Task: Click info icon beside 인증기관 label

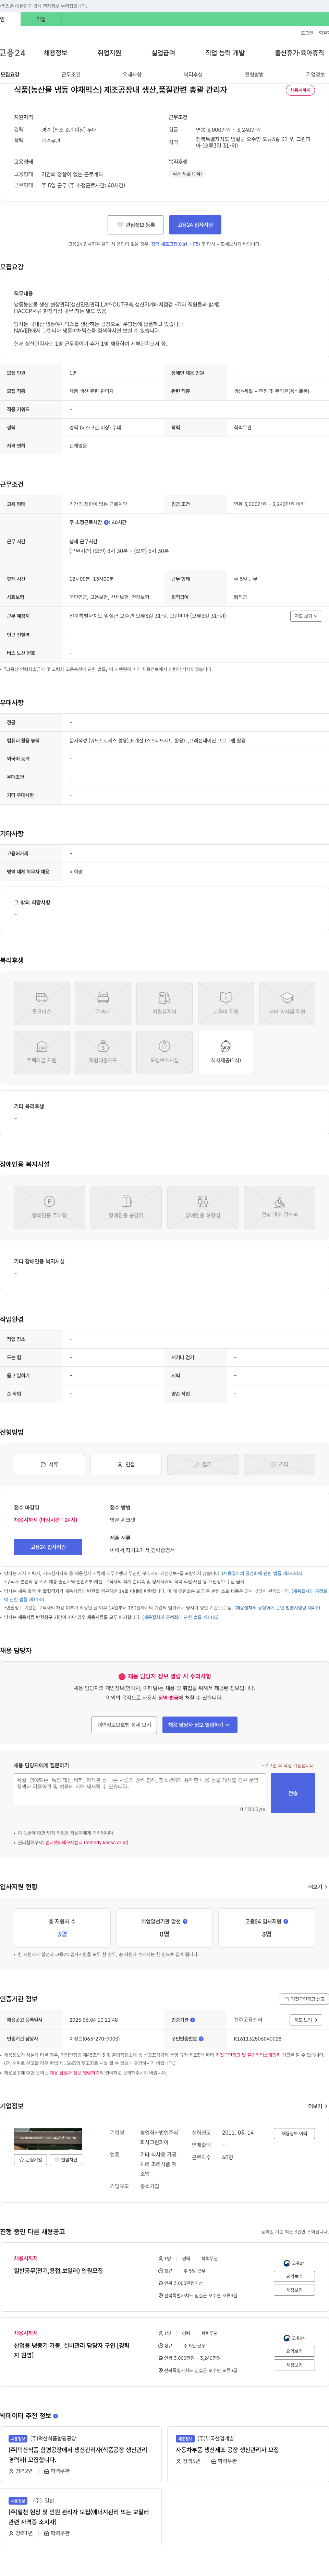Action: pyautogui.click(x=192, y=2020)
